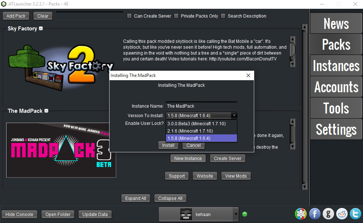Close the Installing The MadPack dialog
Viewport: 363px width, 223px height.
[x=248, y=75]
